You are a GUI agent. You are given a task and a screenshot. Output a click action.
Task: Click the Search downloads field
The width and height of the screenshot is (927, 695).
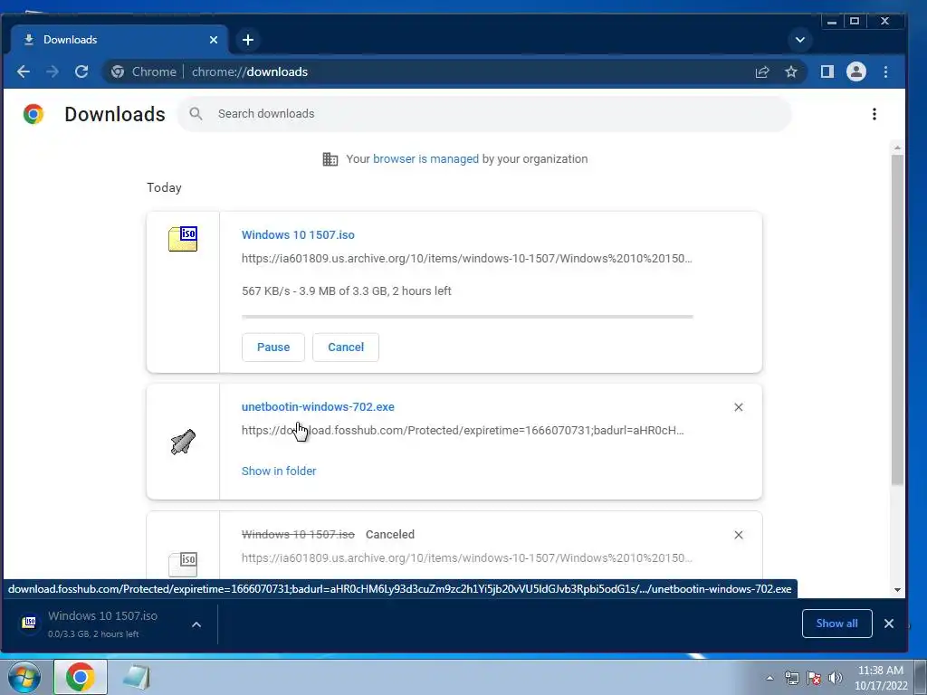coord(485,113)
